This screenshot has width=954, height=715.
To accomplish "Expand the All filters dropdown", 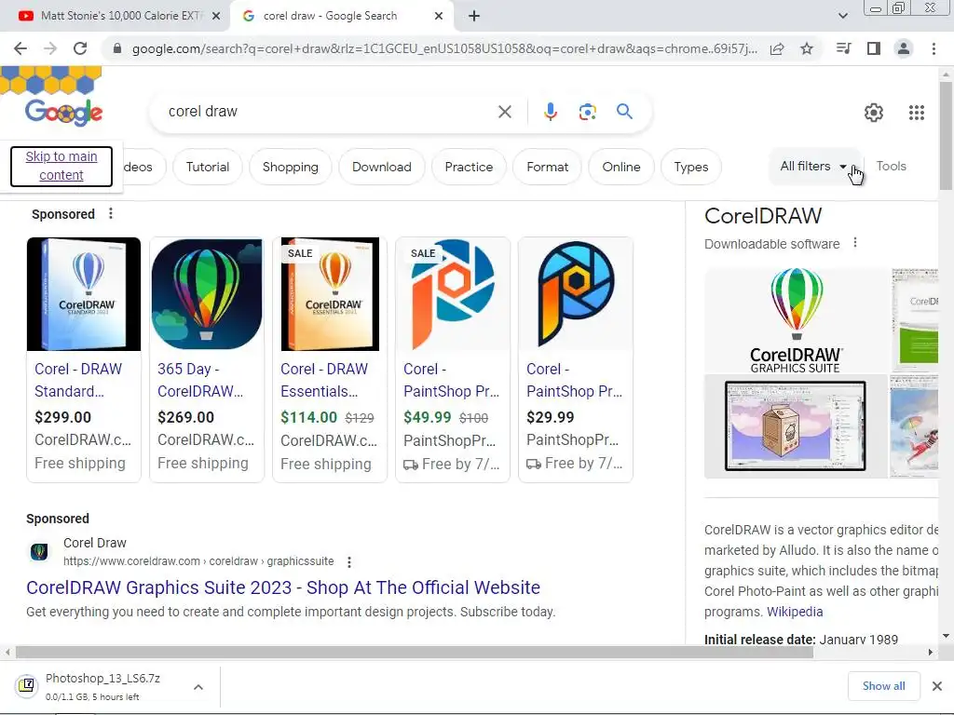I will [812, 166].
